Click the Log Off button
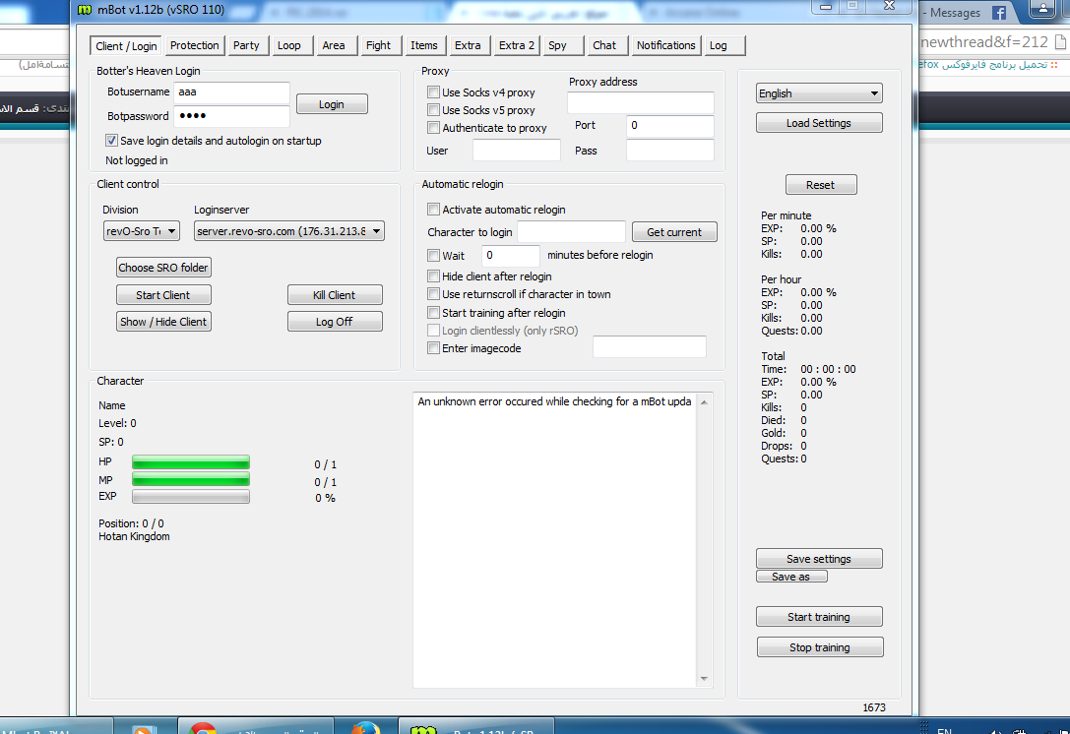1070x734 pixels. coord(335,322)
